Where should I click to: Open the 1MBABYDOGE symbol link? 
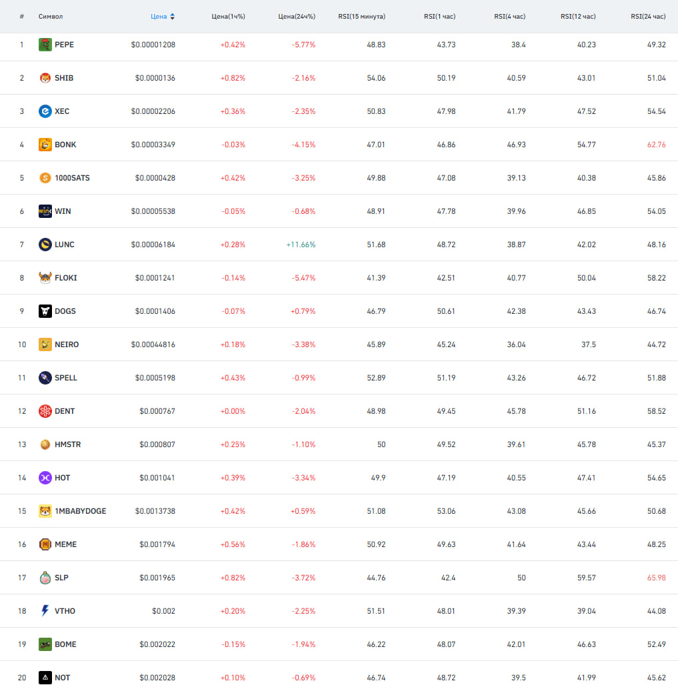pos(81,511)
